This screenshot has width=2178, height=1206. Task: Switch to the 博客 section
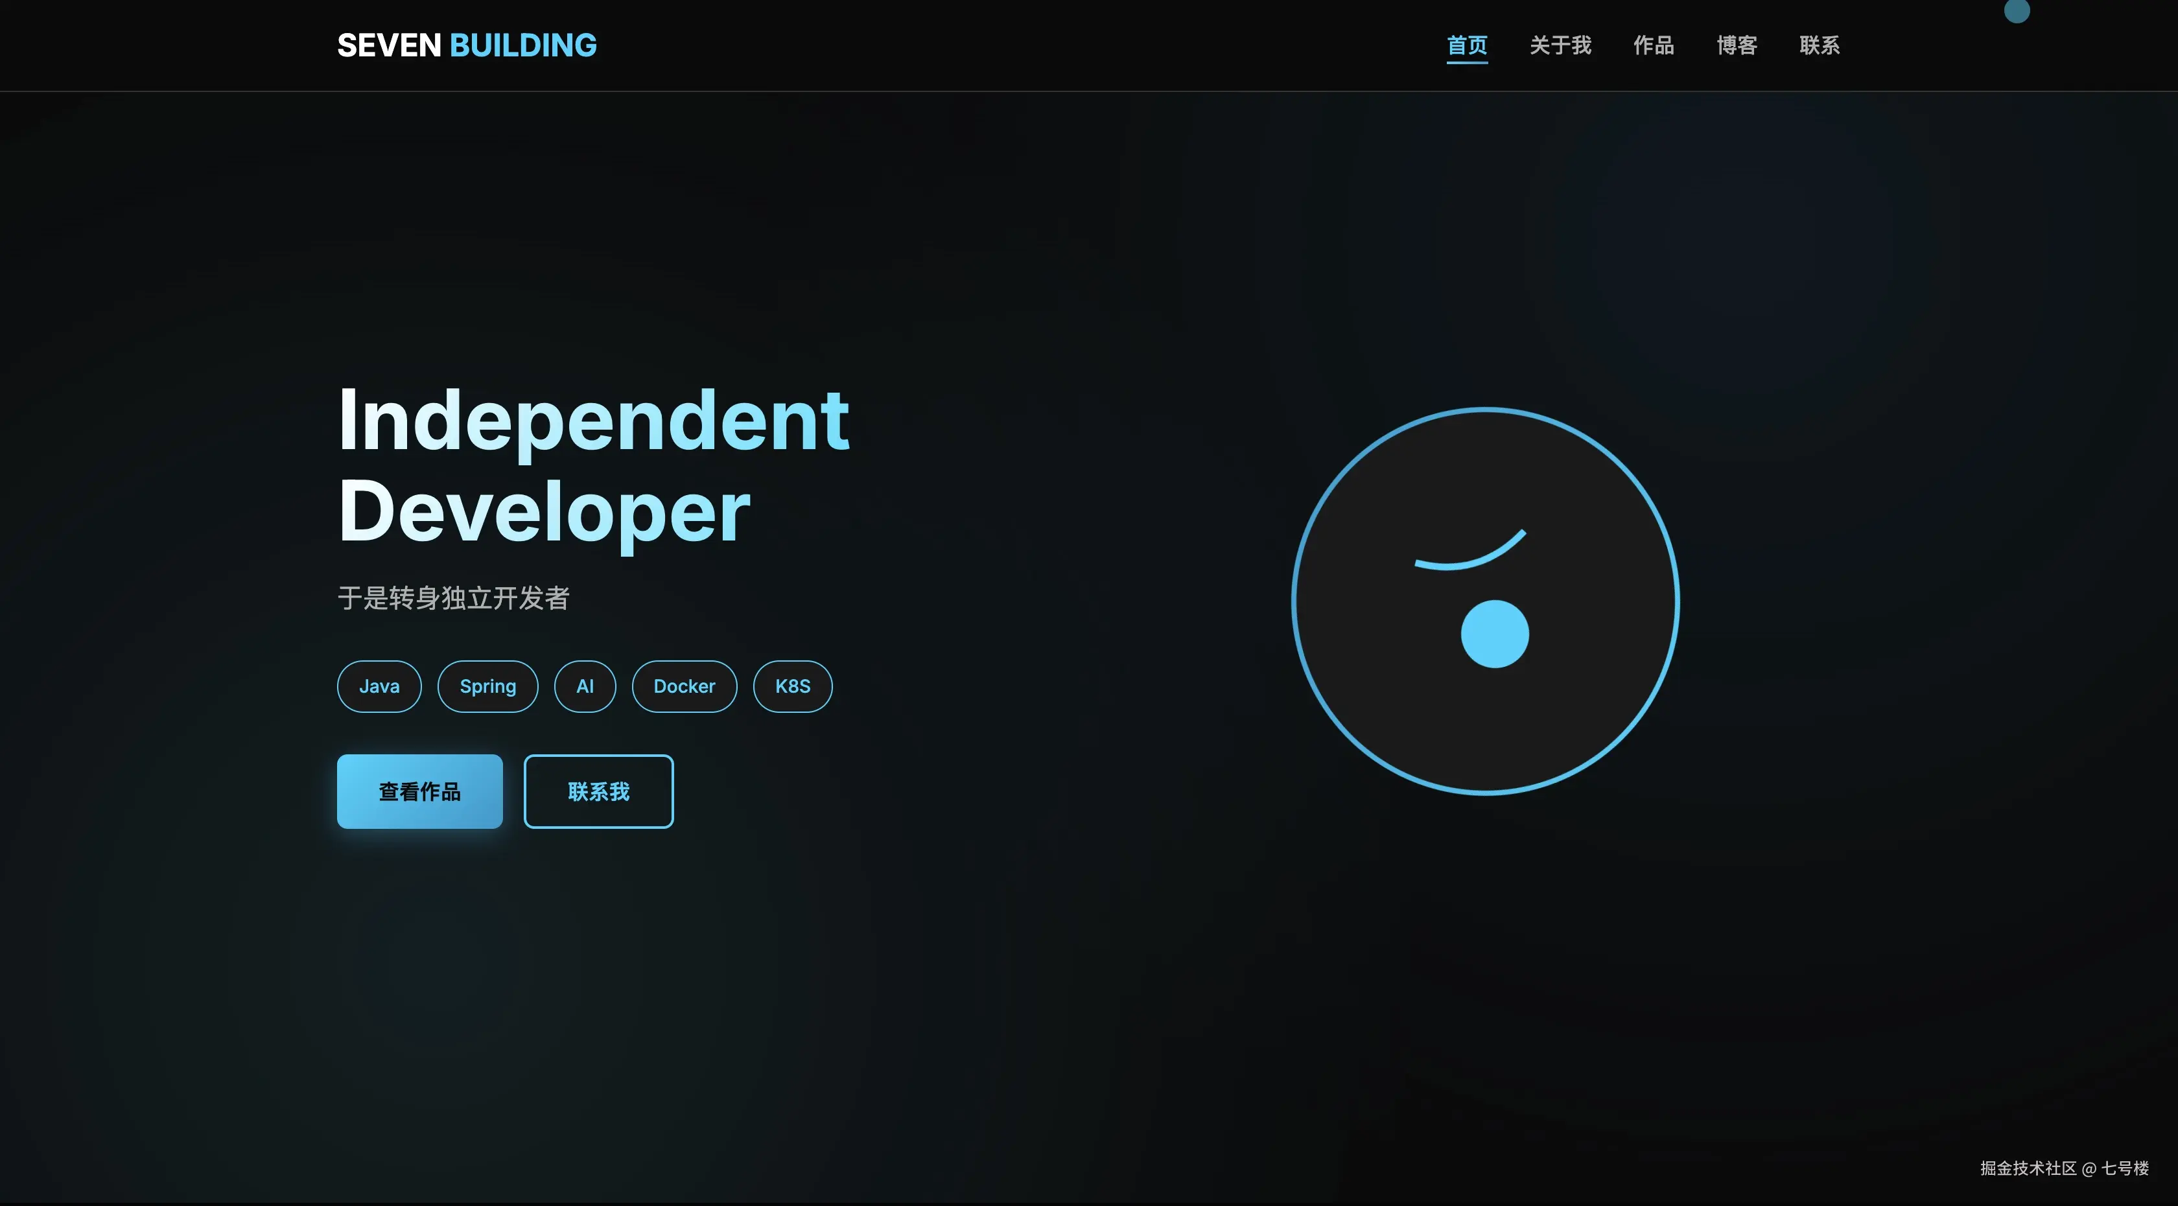pos(1737,45)
